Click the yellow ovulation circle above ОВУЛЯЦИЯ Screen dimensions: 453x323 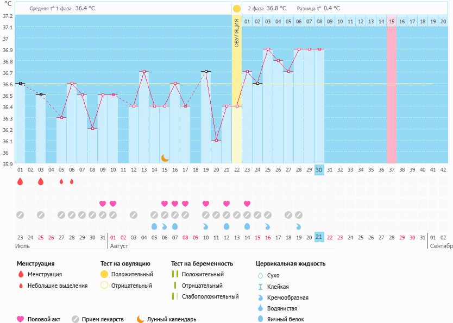point(237,9)
